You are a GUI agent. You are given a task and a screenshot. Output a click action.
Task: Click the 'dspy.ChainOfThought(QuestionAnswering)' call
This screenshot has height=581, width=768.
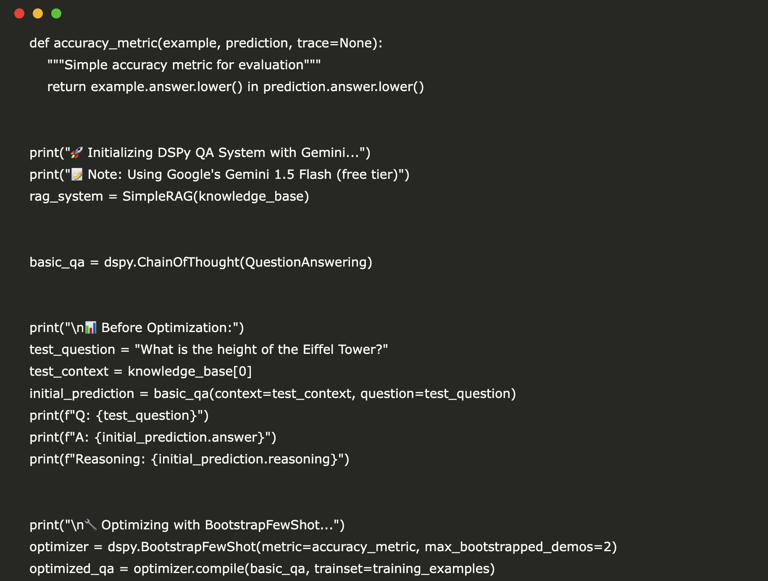tap(238, 262)
